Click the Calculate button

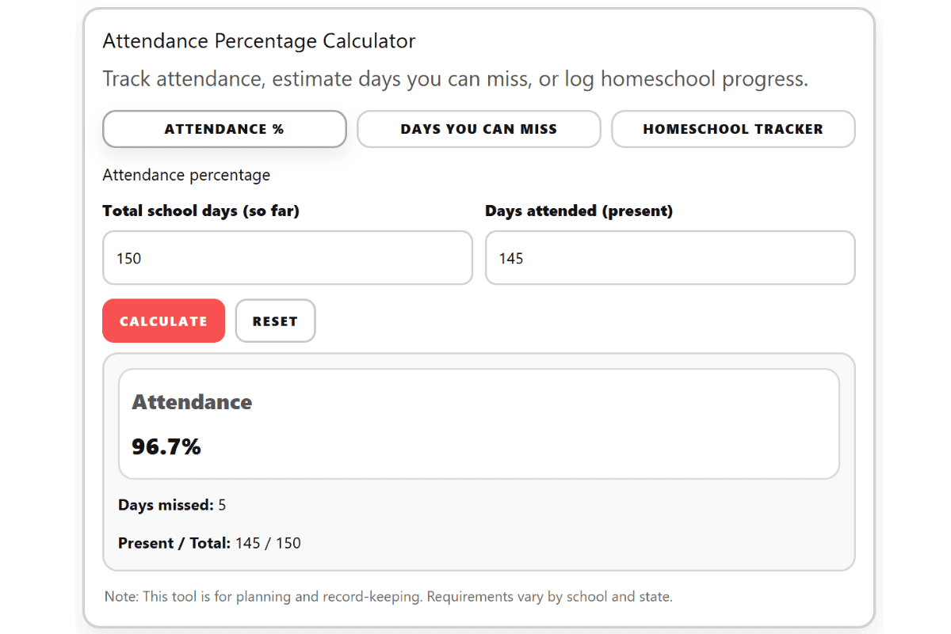[163, 321]
